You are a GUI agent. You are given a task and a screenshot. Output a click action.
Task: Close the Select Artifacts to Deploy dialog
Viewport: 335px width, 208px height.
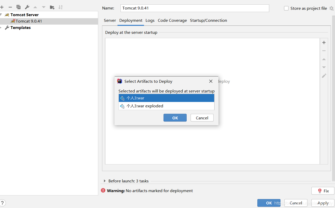211,81
